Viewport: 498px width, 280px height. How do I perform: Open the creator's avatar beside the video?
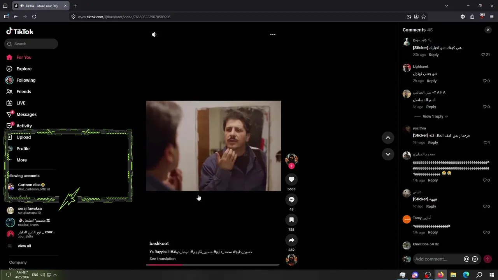click(291, 159)
